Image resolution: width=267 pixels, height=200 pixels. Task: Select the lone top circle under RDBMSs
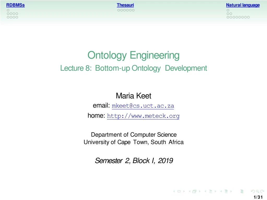8,10
